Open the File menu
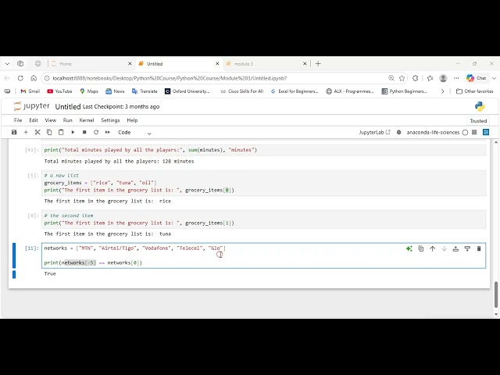 tap(18, 120)
